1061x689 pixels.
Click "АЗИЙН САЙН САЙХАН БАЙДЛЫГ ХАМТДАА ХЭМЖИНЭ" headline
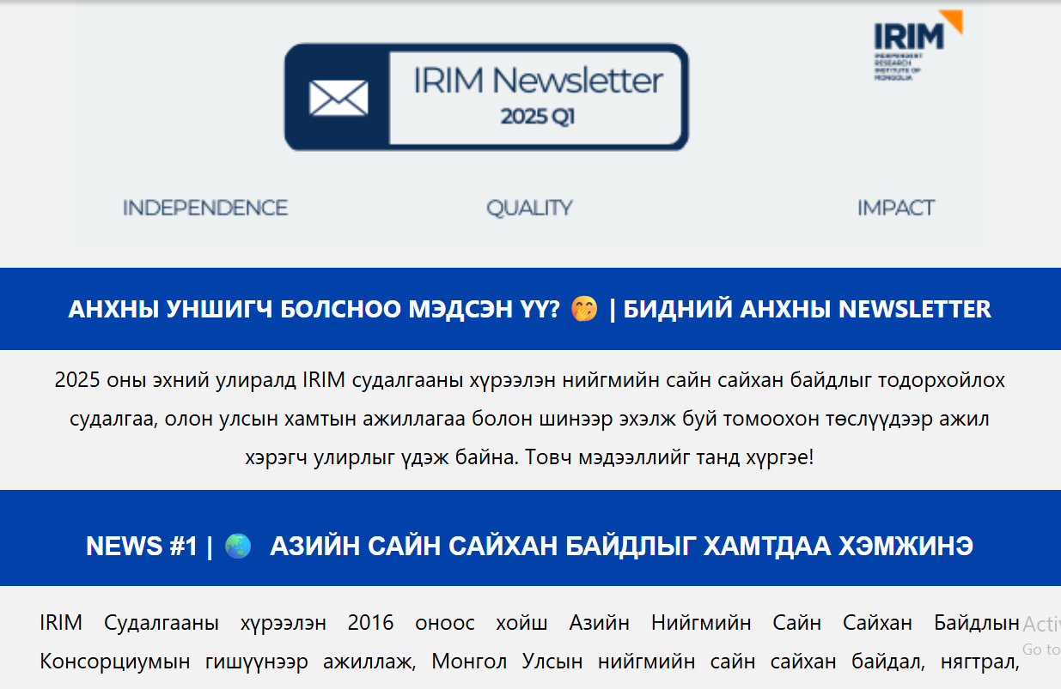621,547
